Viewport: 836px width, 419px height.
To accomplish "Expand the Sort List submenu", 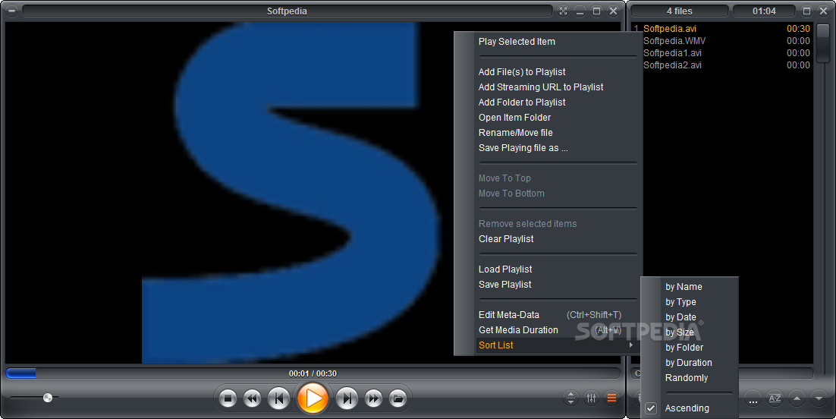I will click(x=555, y=345).
